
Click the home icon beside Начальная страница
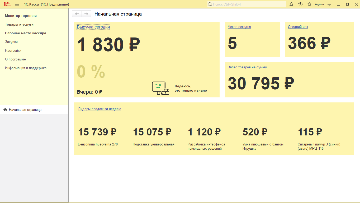pyautogui.click(x=5, y=110)
